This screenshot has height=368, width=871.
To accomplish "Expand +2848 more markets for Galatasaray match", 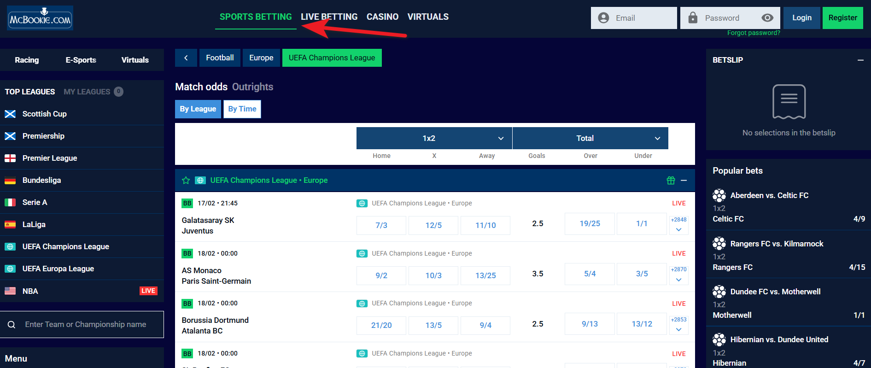I will coord(678,224).
